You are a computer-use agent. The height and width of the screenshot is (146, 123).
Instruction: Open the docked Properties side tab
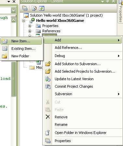(120, 11)
